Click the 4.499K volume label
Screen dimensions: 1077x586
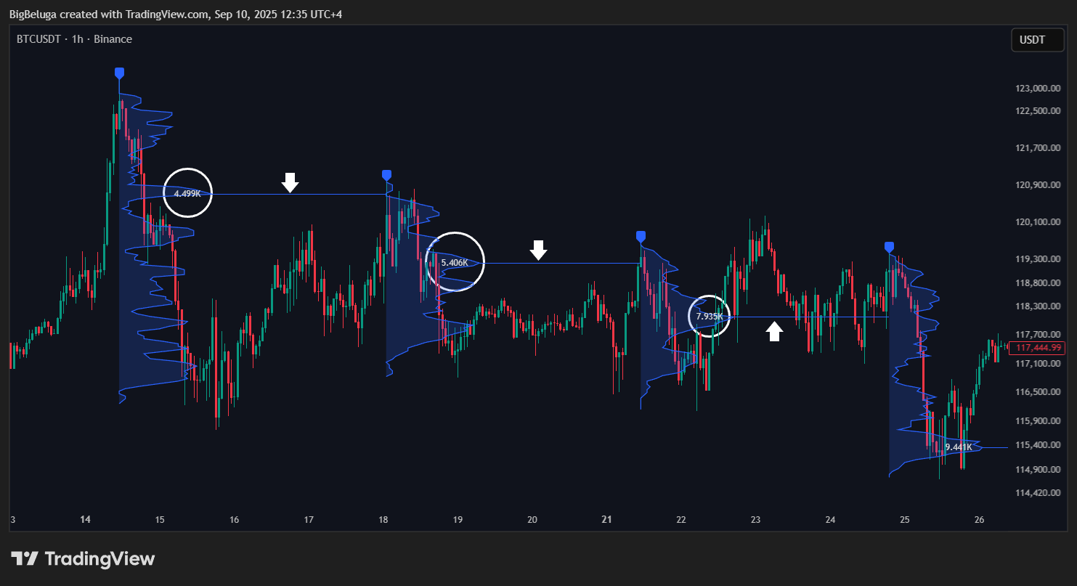187,193
